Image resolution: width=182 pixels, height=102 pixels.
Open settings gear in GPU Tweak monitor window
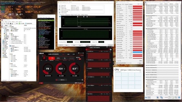pos(107,47)
